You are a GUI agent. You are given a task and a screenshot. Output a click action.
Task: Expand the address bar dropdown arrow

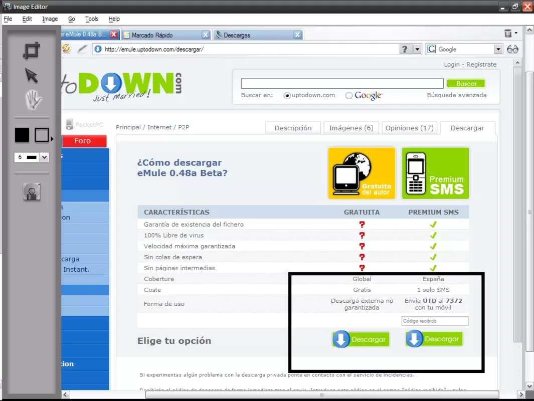[417, 49]
